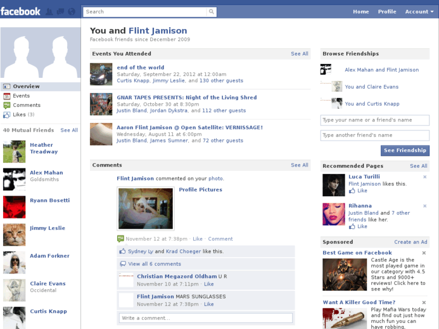The height and width of the screenshot is (329, 439).
Task: Open the Luca Turilli page link
Action: coord(364,177)
